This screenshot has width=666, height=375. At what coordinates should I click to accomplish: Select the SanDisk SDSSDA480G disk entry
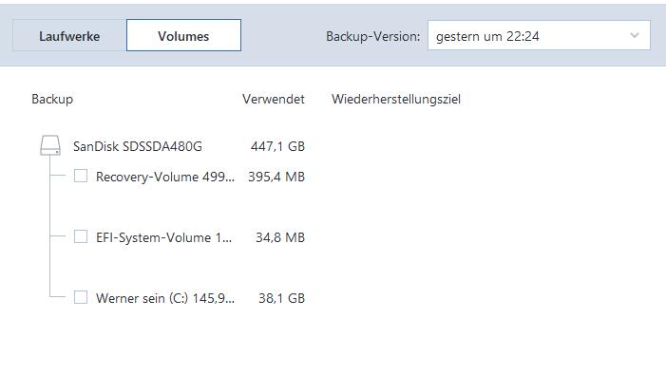pos(138,147)
